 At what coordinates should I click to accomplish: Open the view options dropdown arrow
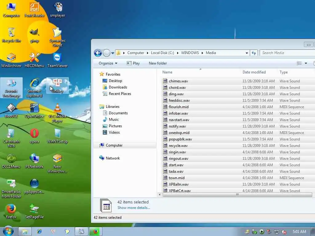point(306,63)
